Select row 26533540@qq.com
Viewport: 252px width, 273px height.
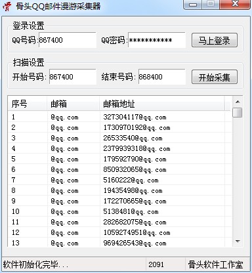pyautogui.click(x=120, y=138)
